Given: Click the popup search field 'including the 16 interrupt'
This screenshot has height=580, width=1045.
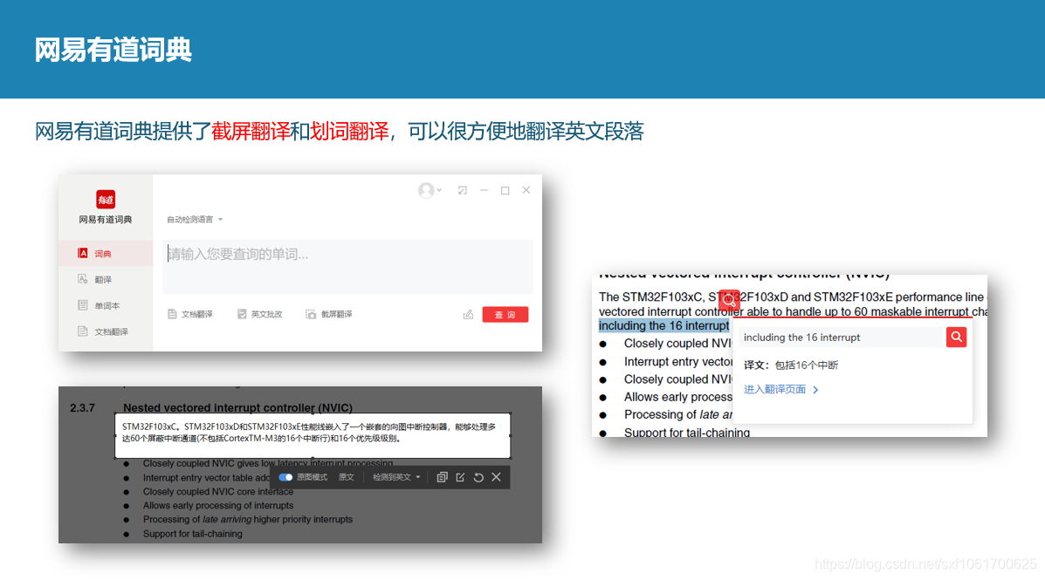Looking at the screenshot, I should (x=842, y=338).
